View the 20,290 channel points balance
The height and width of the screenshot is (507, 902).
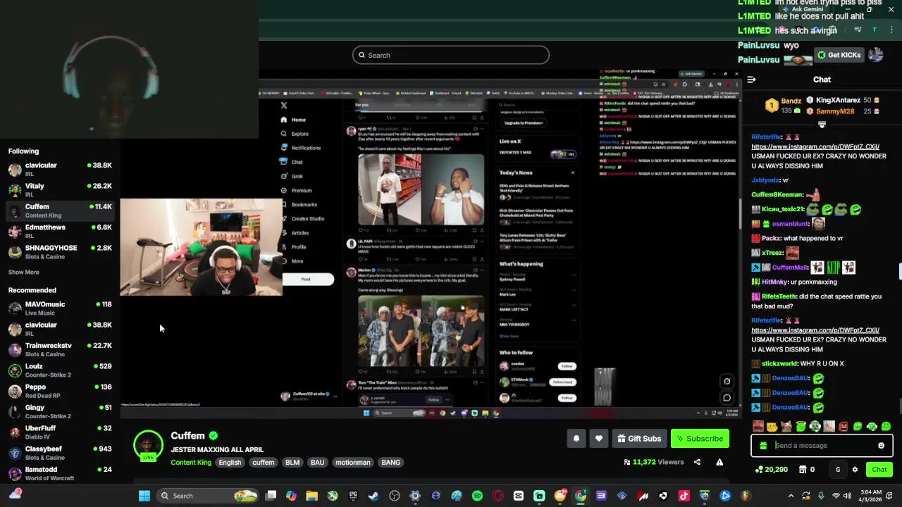[x=772, y=470]
